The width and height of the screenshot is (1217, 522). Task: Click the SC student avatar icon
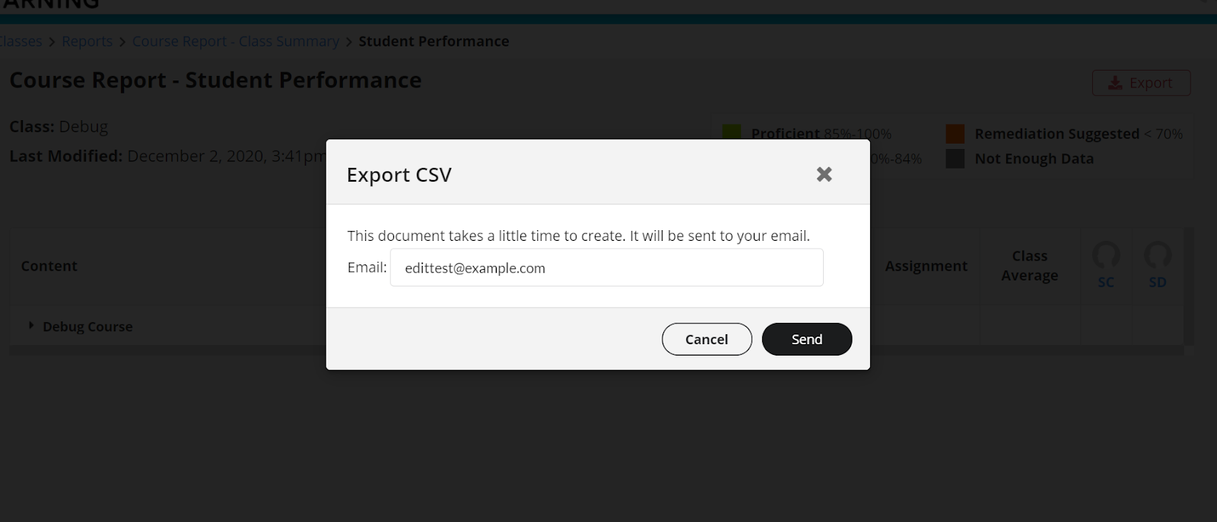pos(1106,255)
